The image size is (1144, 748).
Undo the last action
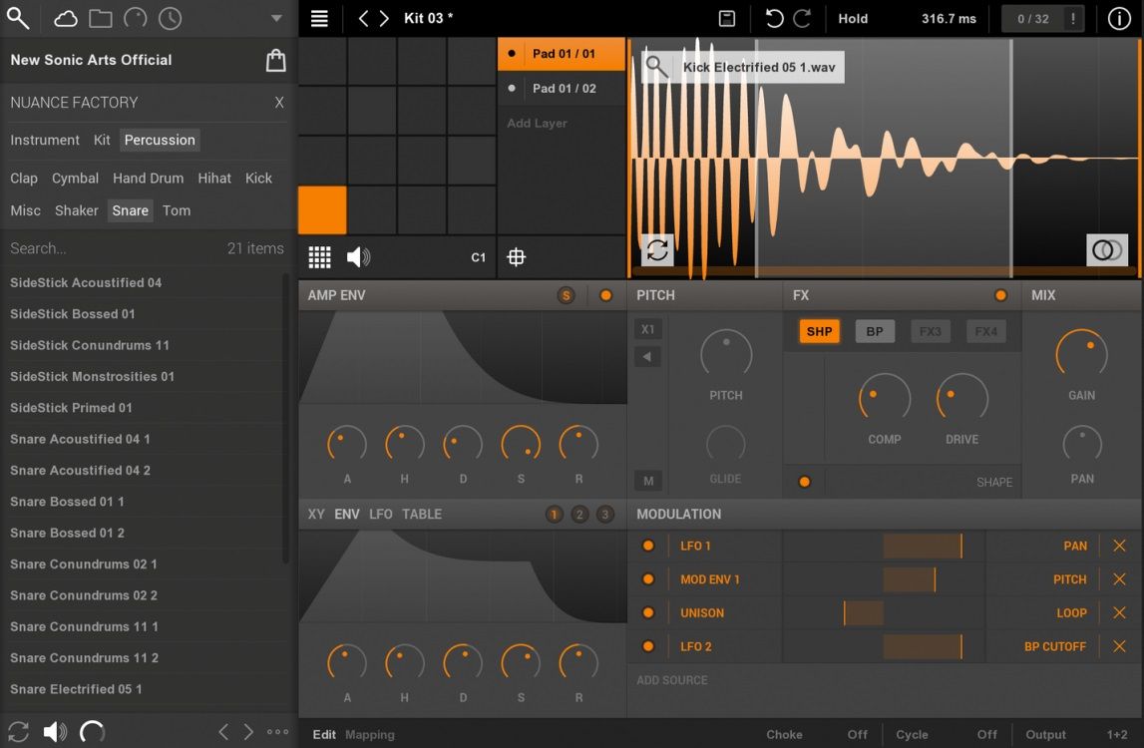click(774, 18)
